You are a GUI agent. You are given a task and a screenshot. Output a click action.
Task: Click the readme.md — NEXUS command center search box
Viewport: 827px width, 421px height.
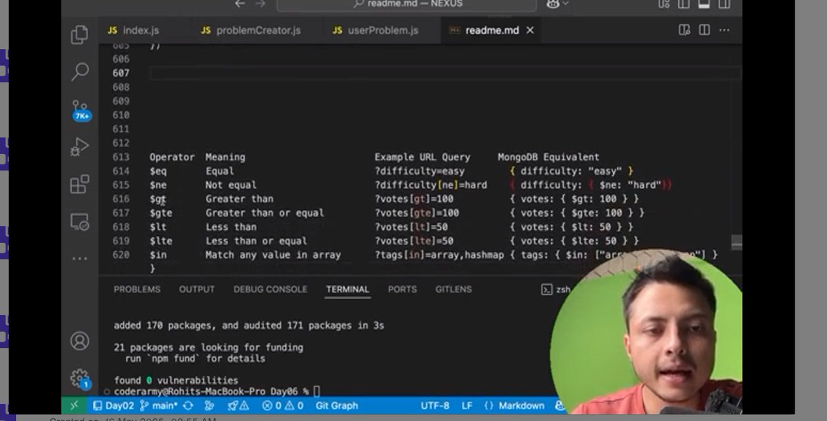coord(407,4)
